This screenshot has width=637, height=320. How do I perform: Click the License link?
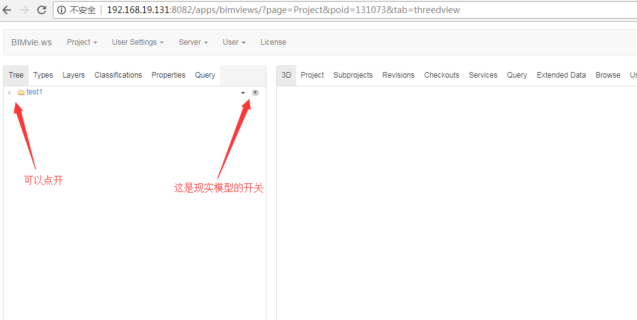273,42
